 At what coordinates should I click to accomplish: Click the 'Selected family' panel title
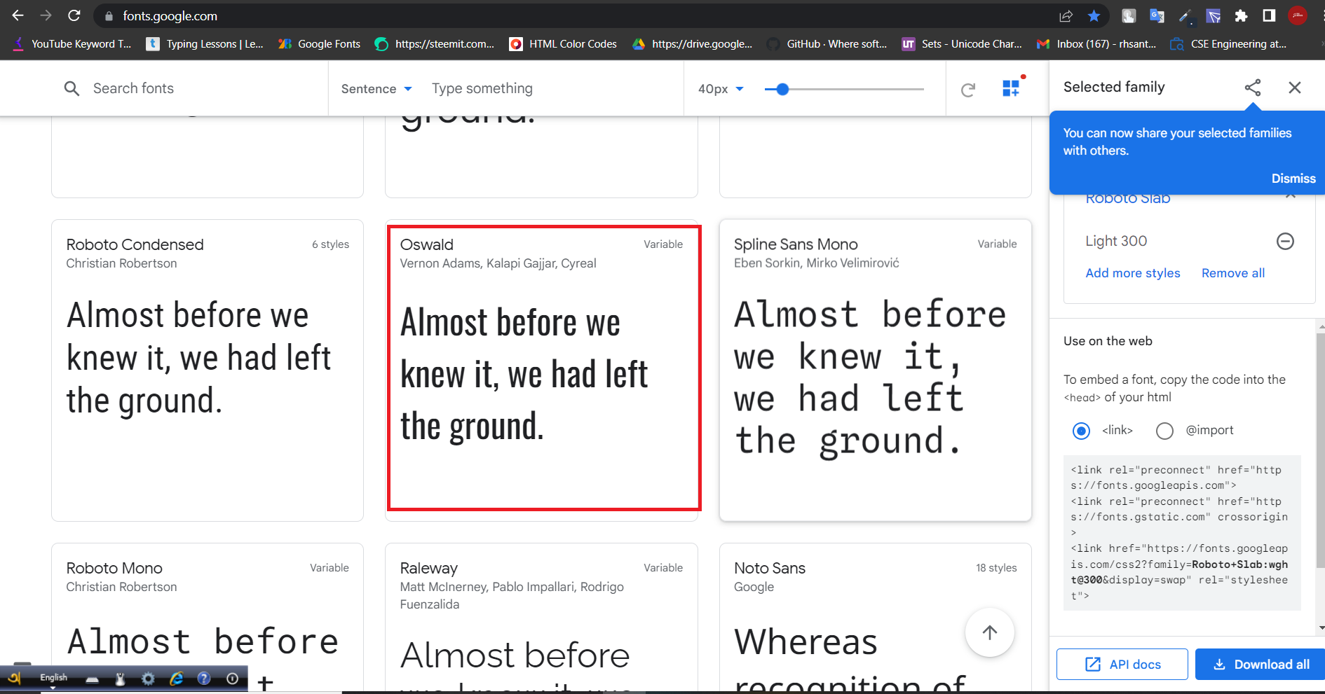[1114, 87]
